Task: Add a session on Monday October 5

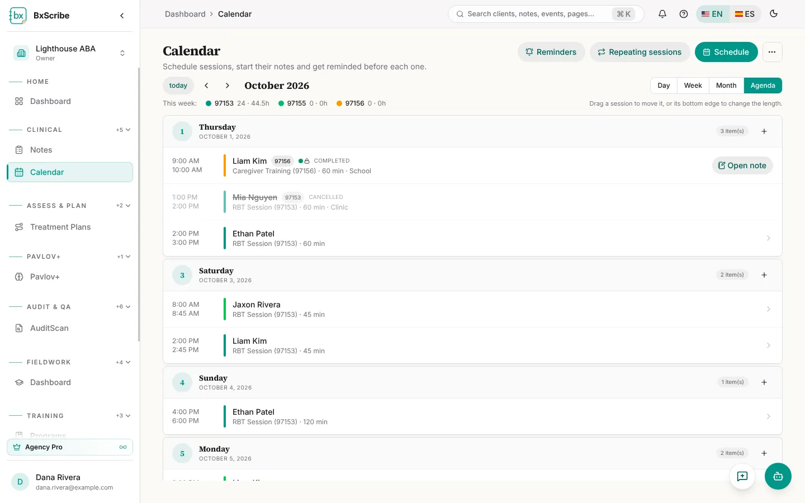Action: (x=764, y=453)
